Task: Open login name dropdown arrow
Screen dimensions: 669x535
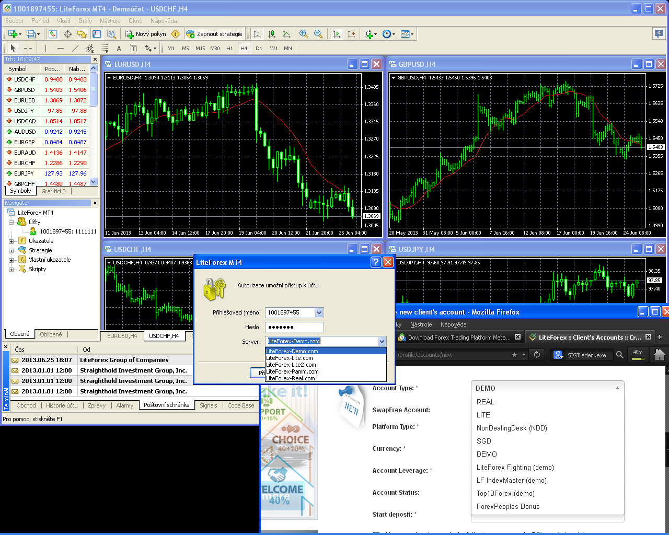Action: (x=319, y=312)
